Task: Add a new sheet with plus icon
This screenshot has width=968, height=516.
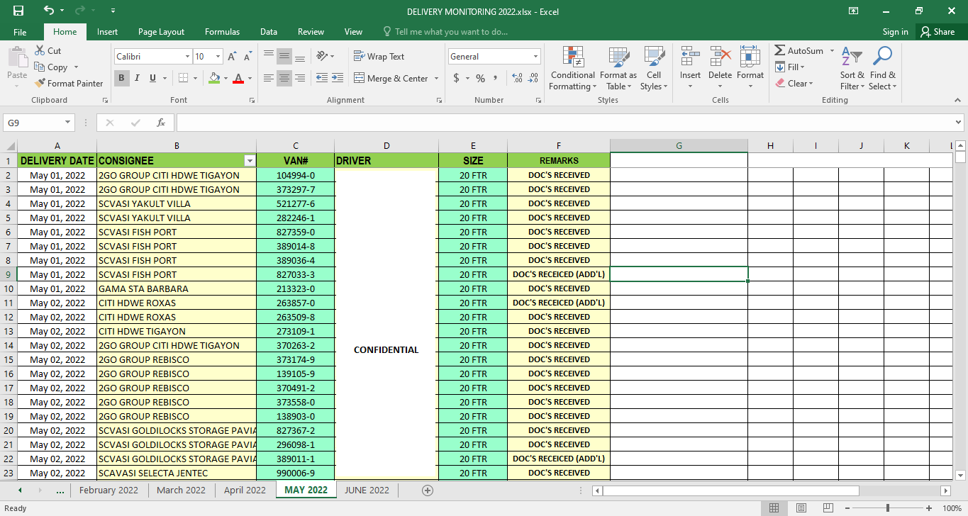Action: coord(428,490)
